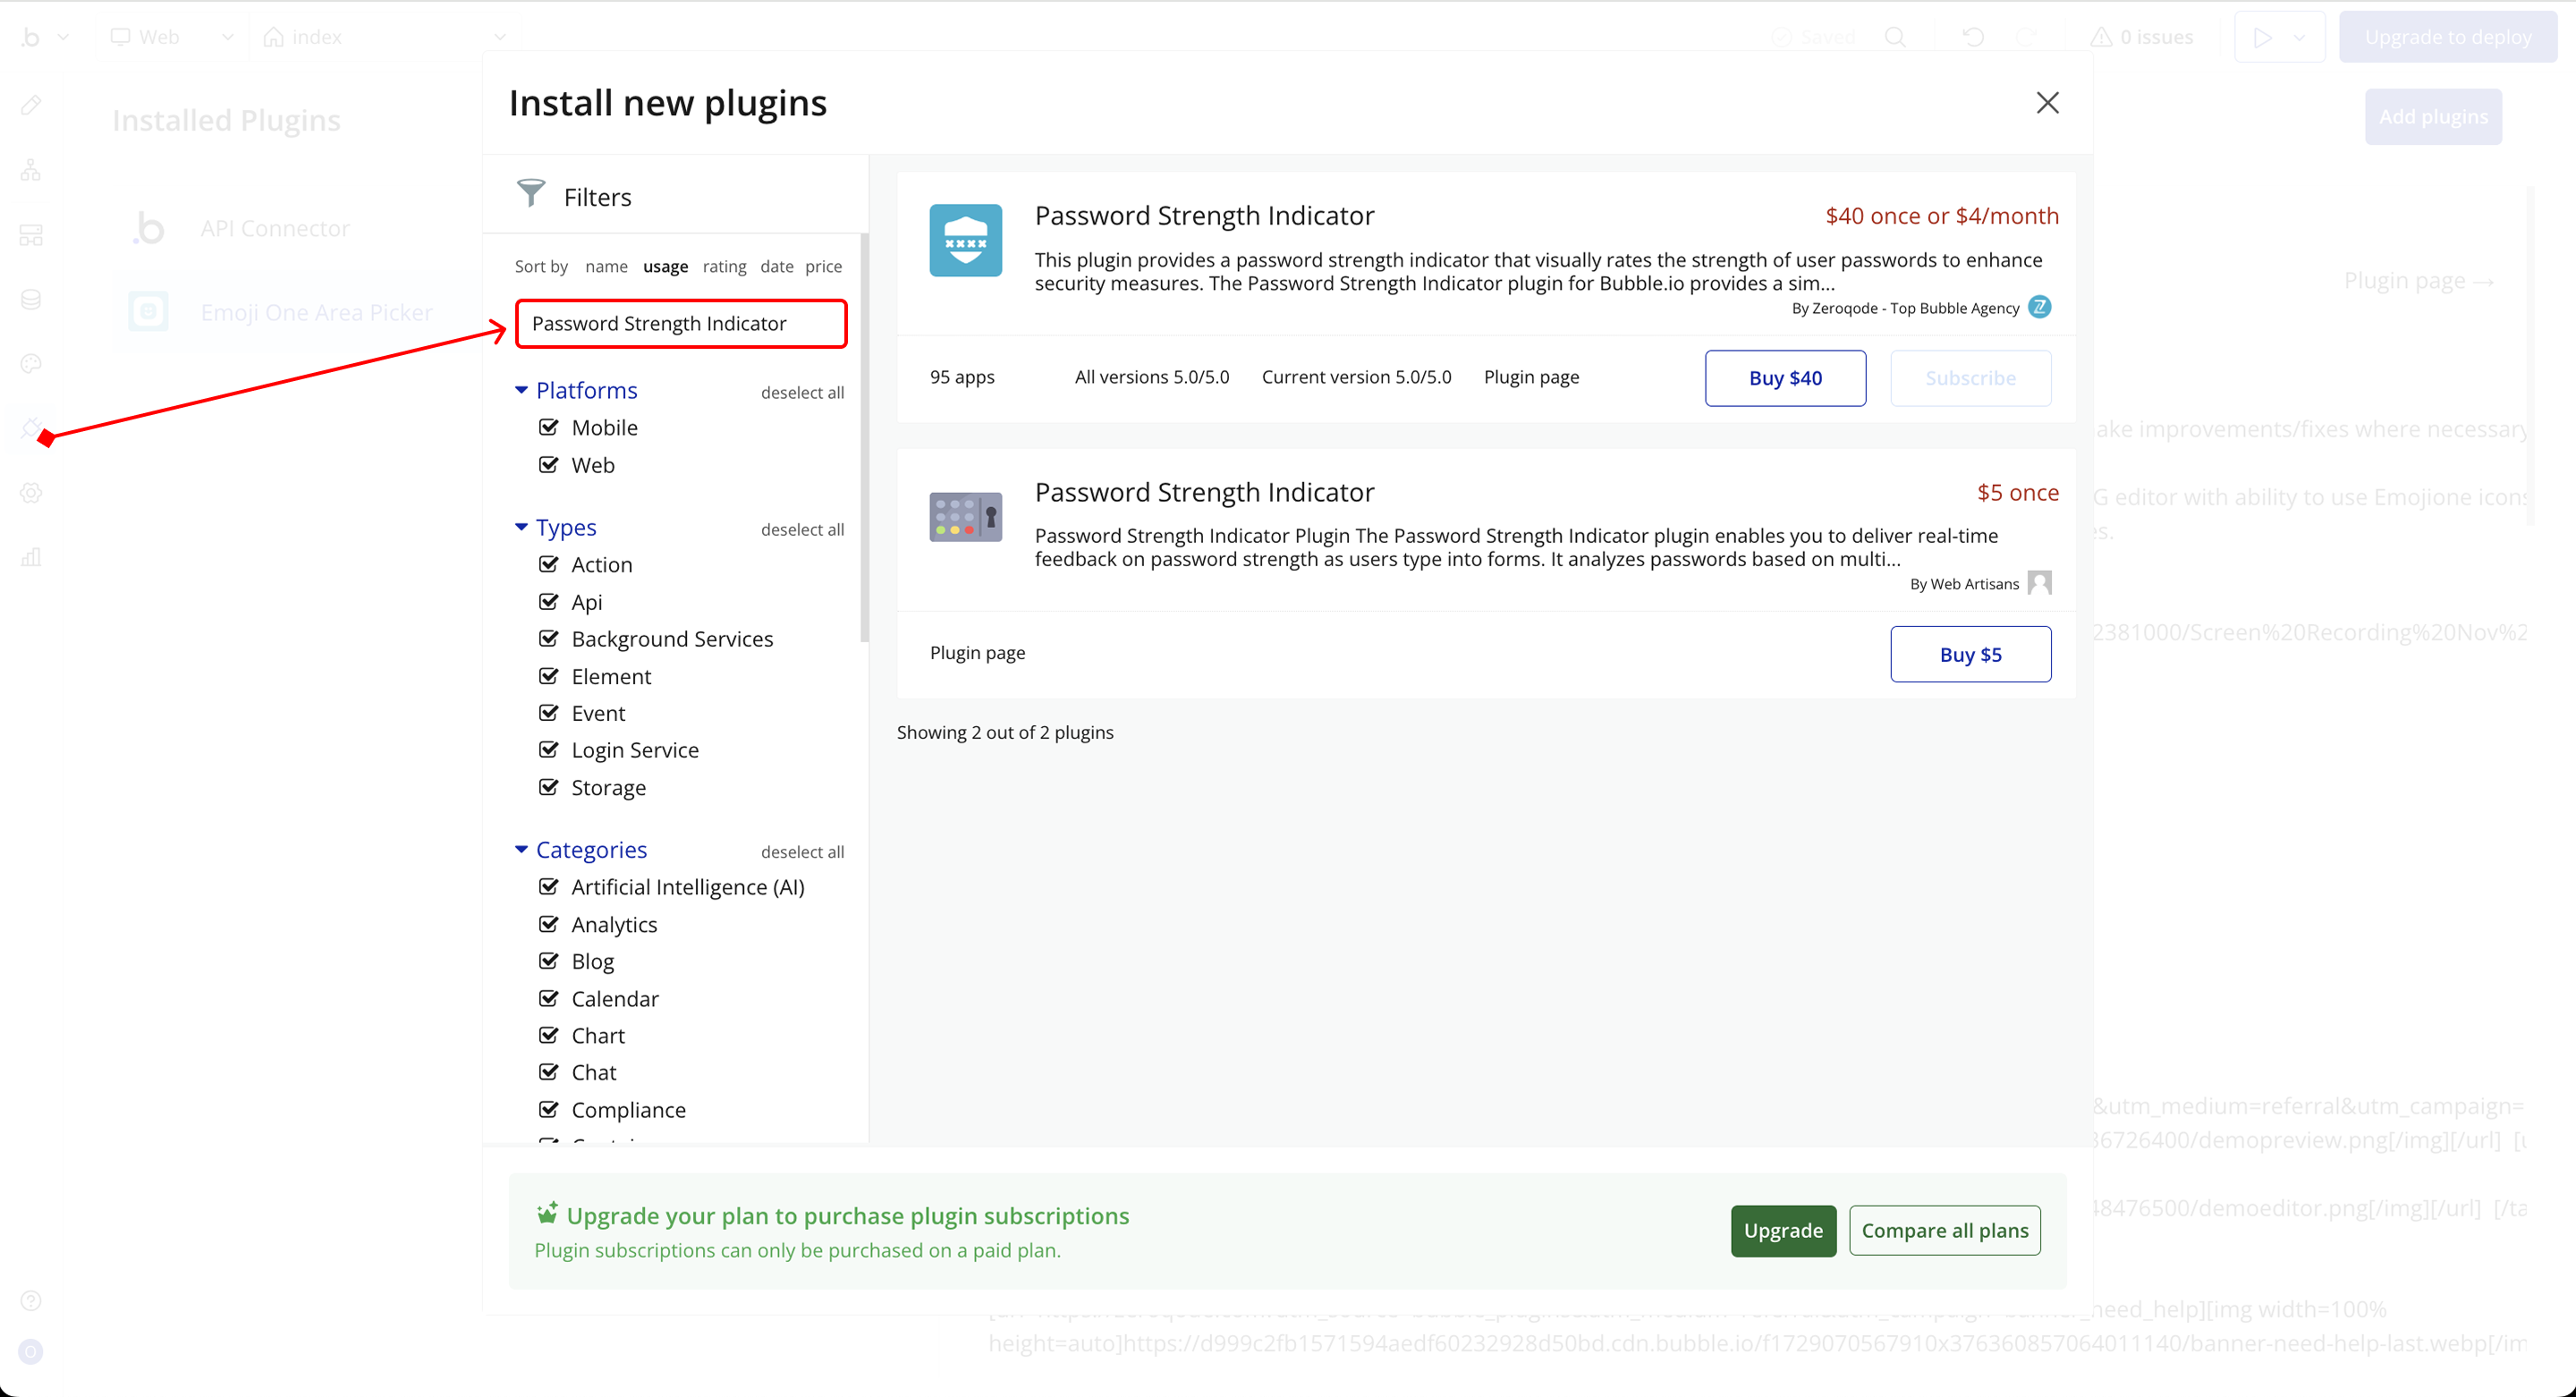
Task: Uncheck the Mobile platform checkbox
Action: click(x=548, y=427)
